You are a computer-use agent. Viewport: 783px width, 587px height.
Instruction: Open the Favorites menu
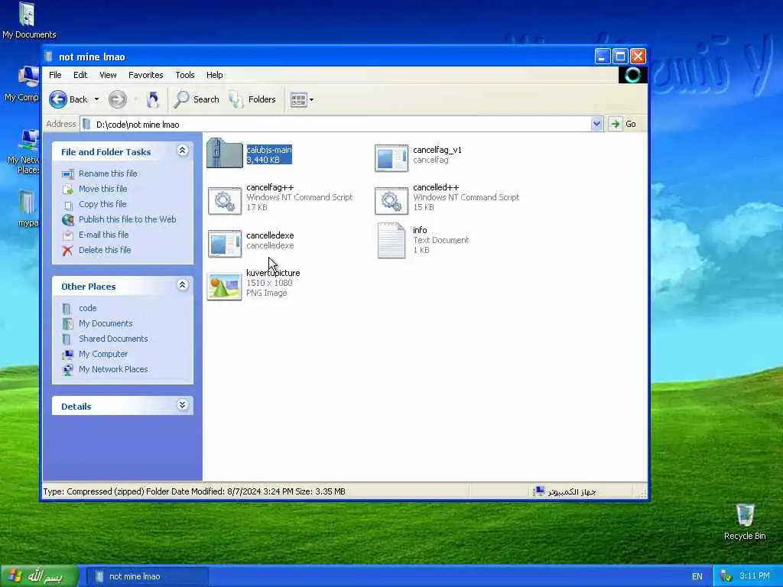pos(146,75)
